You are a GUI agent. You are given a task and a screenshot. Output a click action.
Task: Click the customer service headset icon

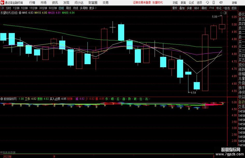(x=207, y=3)
